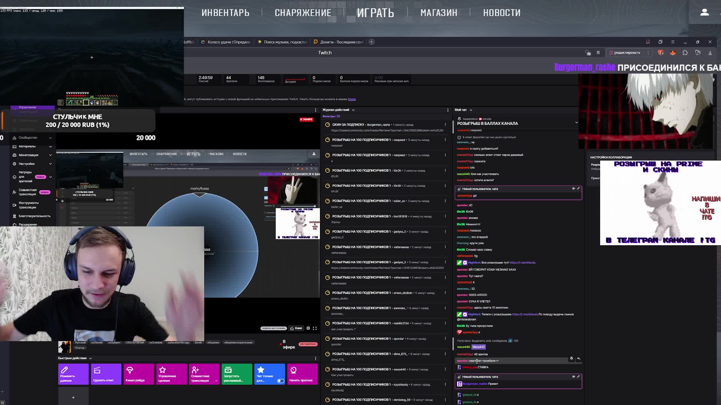Screen dimensions: 721x405
Task: Open options for artem_dkdkdn activity entry
Action: point(445,293)
